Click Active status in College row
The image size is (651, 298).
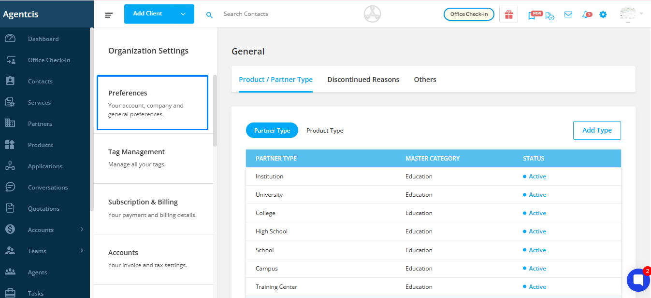[535, 213]
